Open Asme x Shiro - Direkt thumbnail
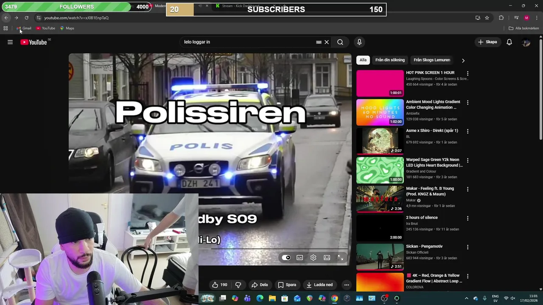Viewport: 543px width, 305px height. click(x=380, y=141)
